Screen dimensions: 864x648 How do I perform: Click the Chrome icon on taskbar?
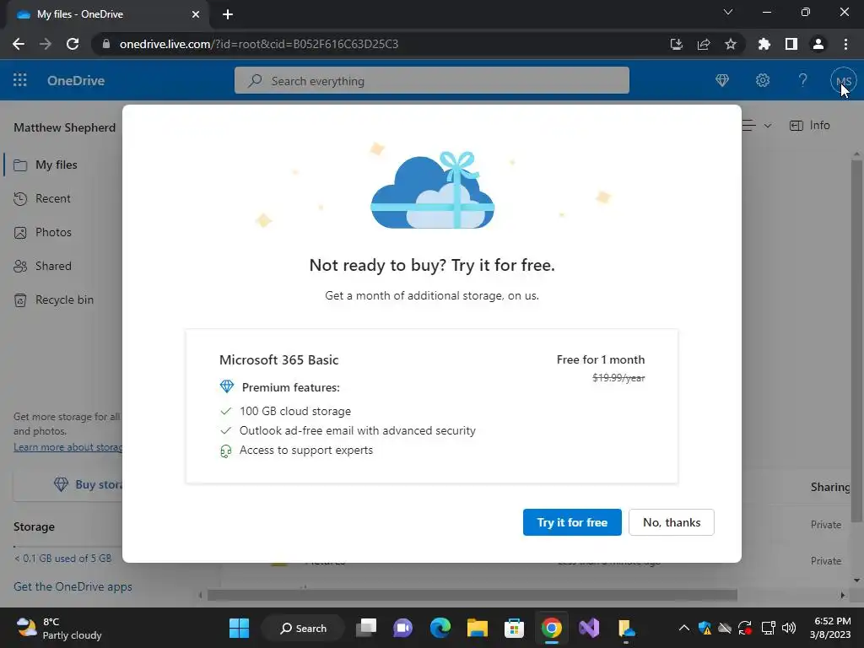[x=552, y=628]
